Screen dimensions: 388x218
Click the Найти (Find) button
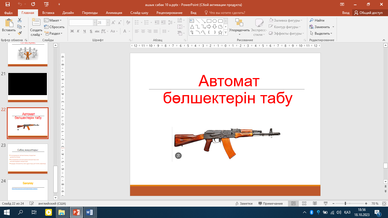317,20
